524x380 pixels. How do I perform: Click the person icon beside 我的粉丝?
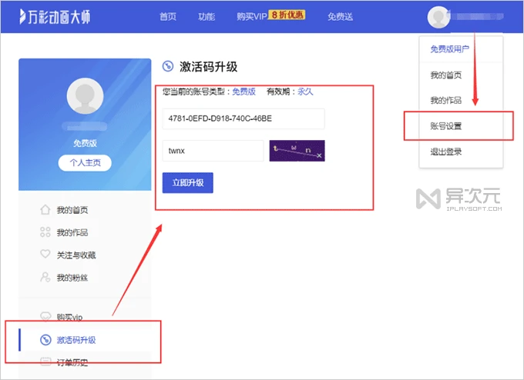point(45,277)
